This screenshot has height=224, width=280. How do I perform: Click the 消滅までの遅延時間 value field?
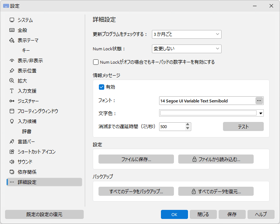click(172, 127)
